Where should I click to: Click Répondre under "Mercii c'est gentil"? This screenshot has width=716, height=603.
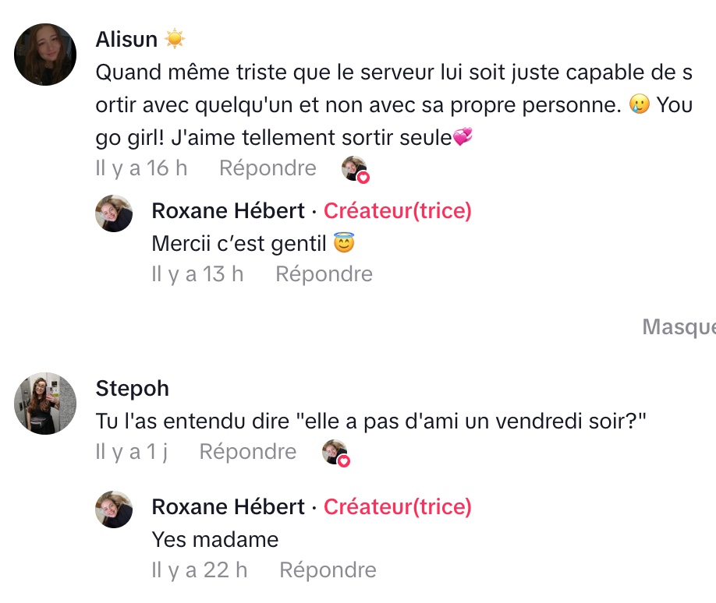point(324,274)
